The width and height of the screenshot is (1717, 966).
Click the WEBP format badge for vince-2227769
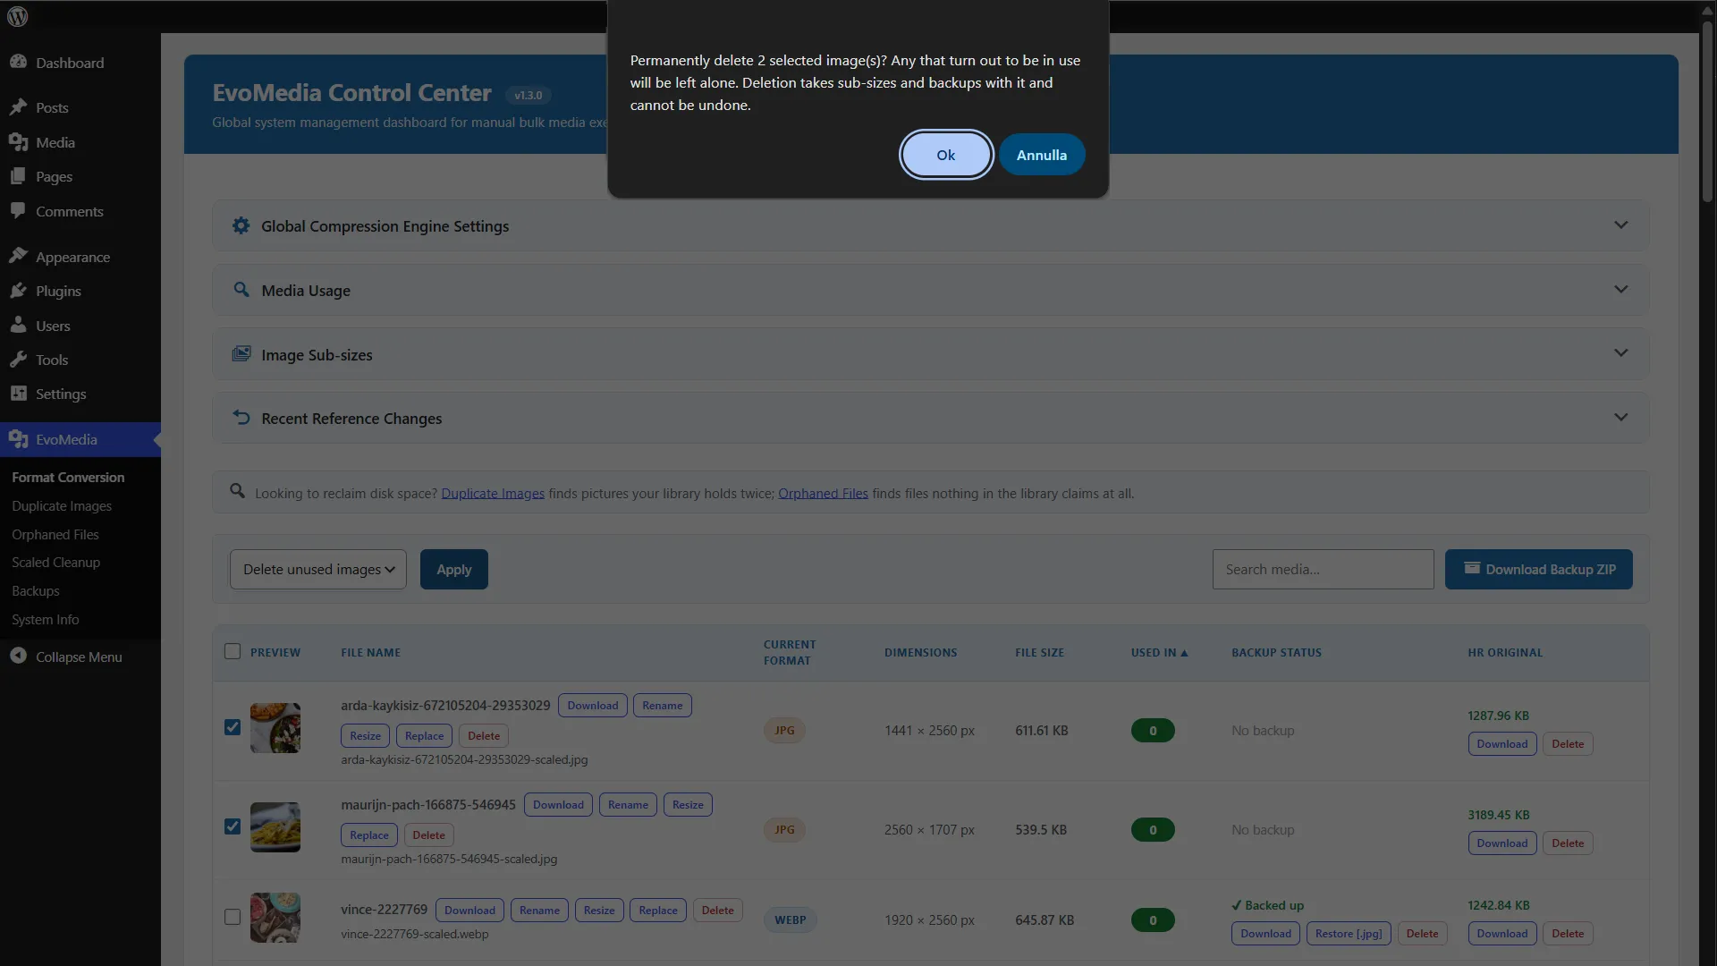791,919
